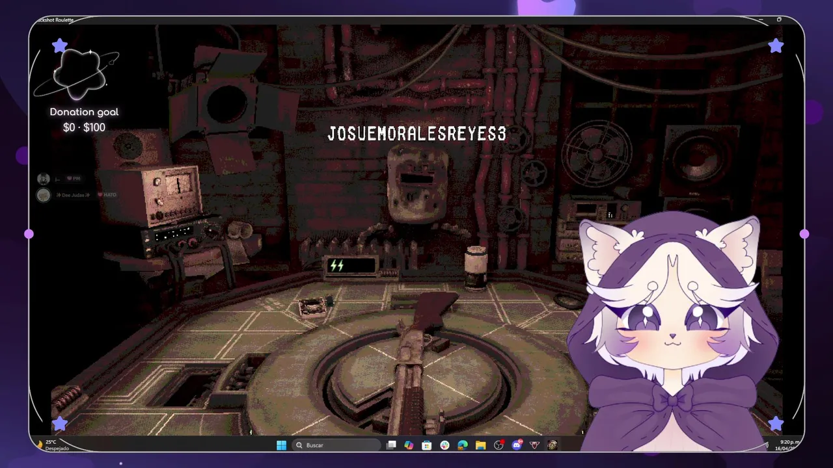Click the Donation goal label
The height and width of the screenshot is (468, 833).
coord(84,112)
